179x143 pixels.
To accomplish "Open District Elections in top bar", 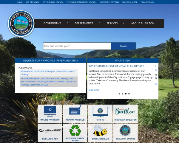I will coord(109,2).
